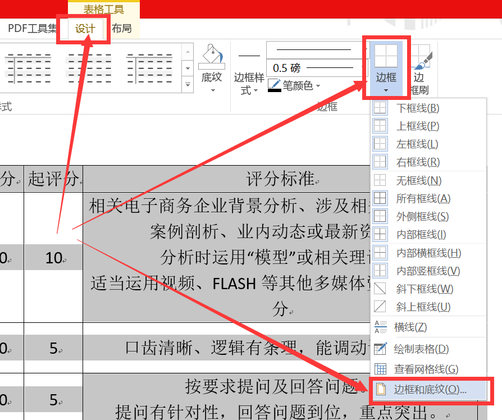Select 绘制表格(D) menu entry
Screen dimensions: 502x420
428,349
